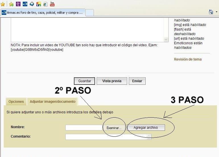The height and width of the screenshot is (157, 219).
Task: Switch to the Opciones tab
Action: [16, 102]
